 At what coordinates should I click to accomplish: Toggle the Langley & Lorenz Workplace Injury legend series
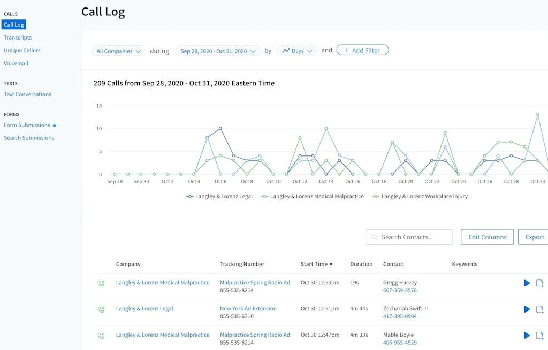pos(420,197)
